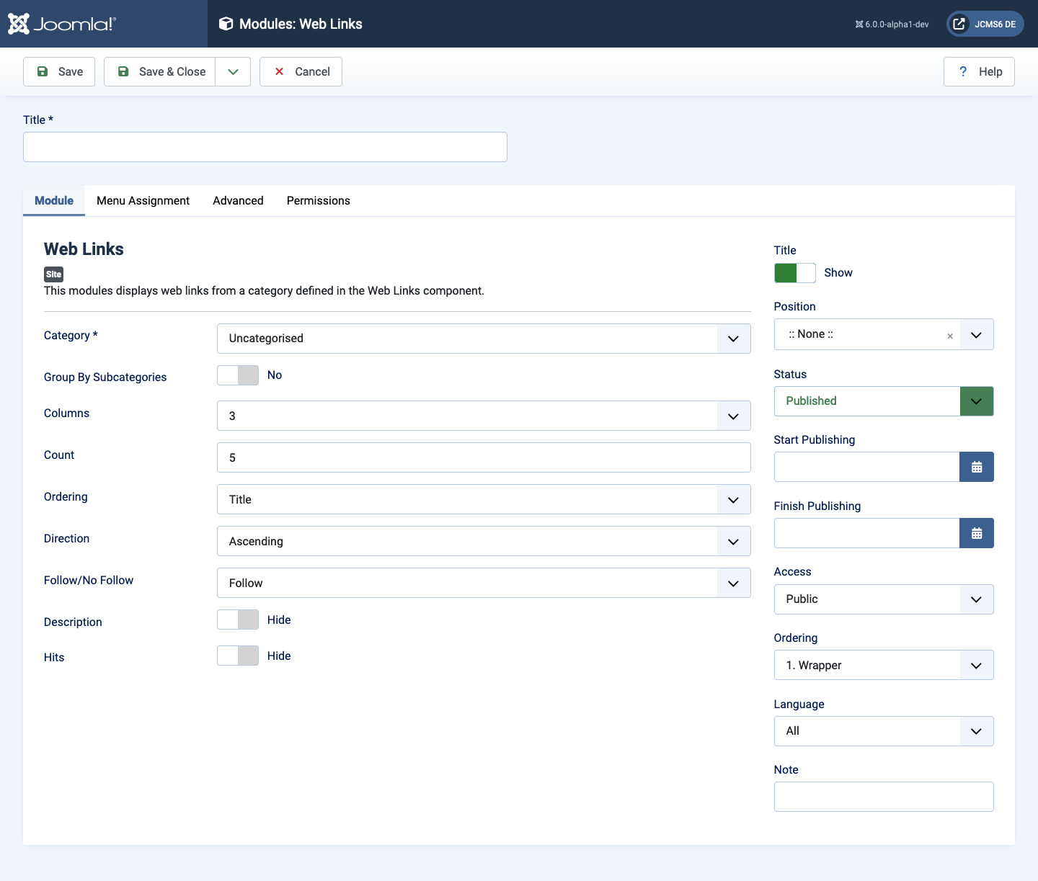Click into the Count input field
The width and height of the screenshot is (1038, 881).
pyautogui.click(x=484, y=457)
